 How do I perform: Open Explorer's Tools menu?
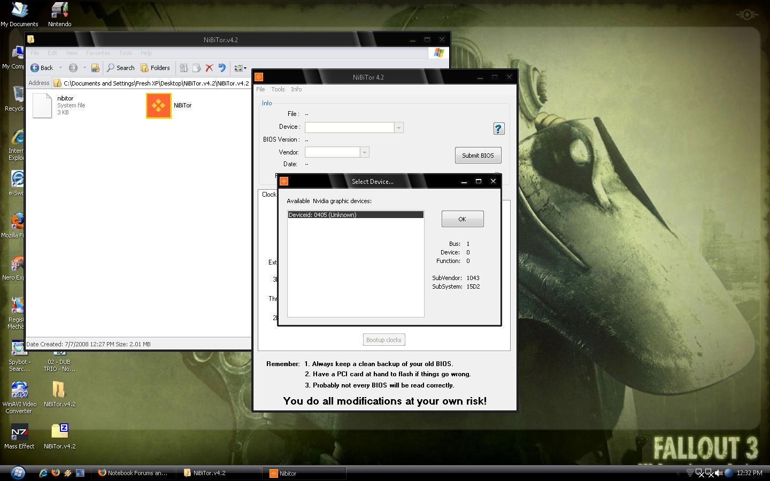(x=126, y=53)
